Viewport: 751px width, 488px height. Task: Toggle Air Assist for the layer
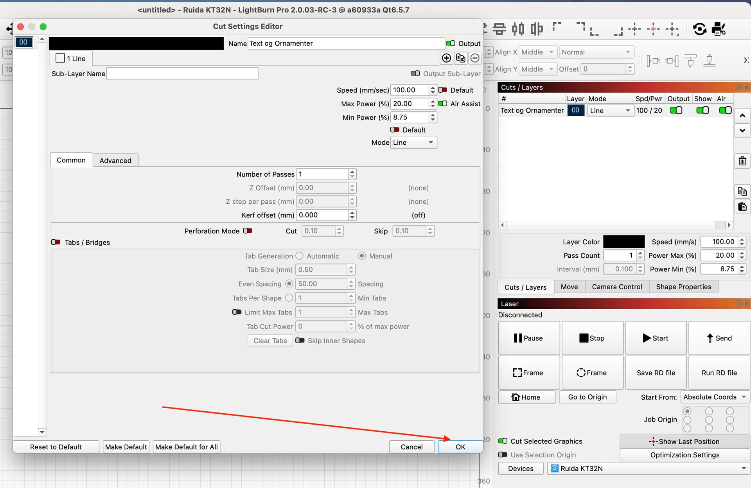[443, 104]
